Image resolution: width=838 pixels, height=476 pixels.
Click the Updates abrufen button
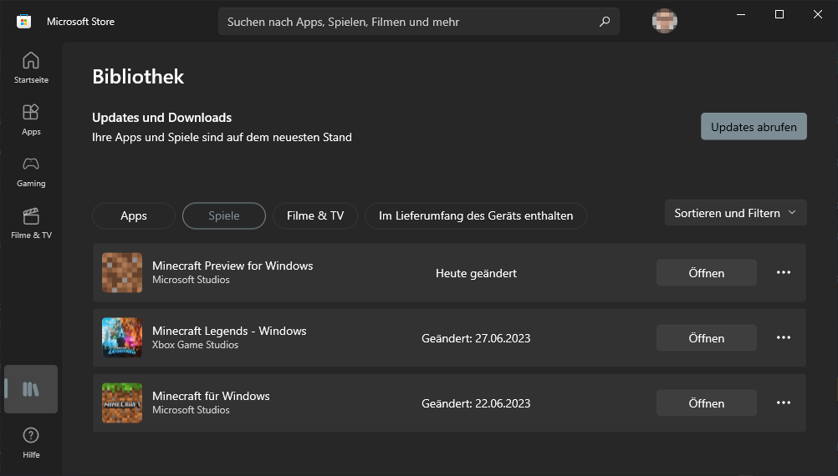click(754, 127)
